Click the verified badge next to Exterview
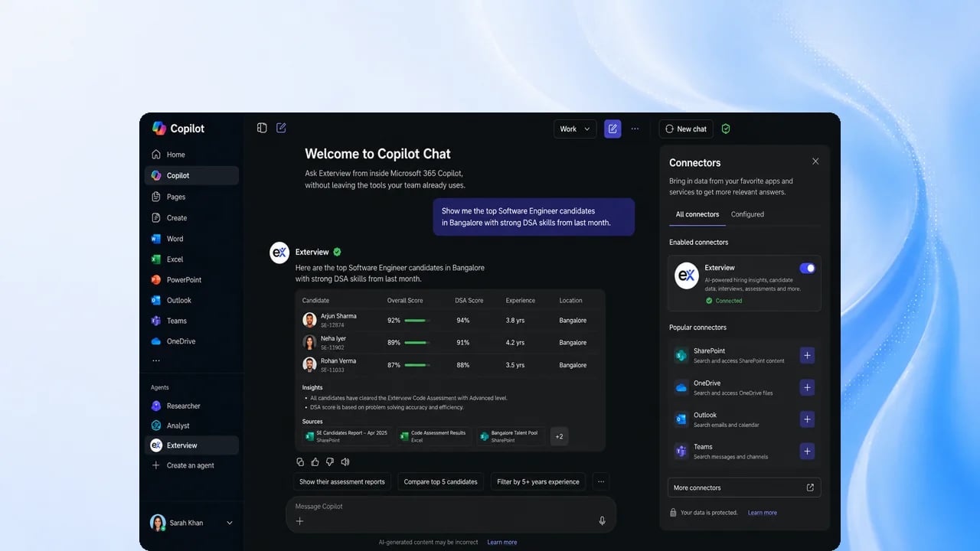The width and height of the screenshot is (980, 551). point(337,252)
